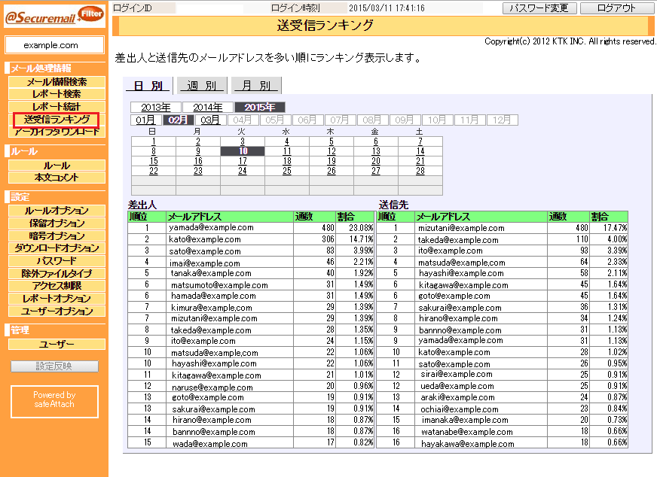
Task: Click the Powered by safeAttach box
Action: pos(54,401)
